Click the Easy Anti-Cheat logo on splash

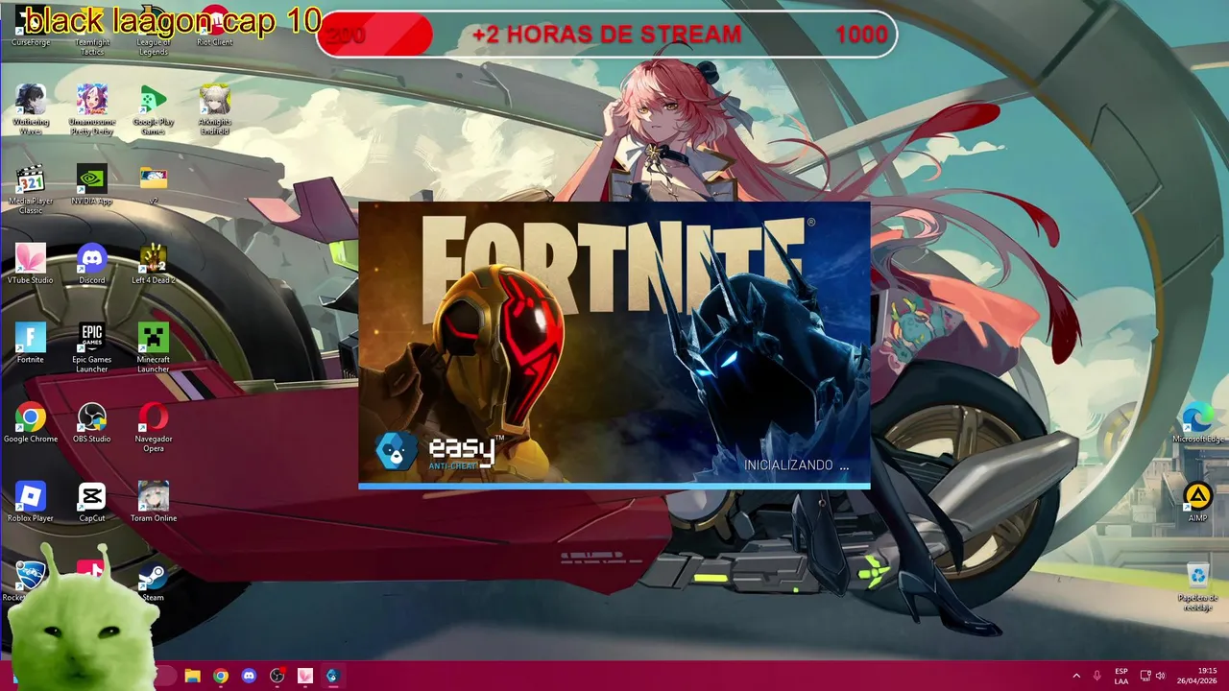coord(440,451)
